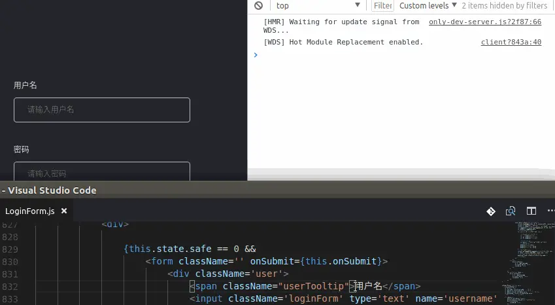Click the 密码 label on the login page
The image size is (555, 305).
pos(21,149)
